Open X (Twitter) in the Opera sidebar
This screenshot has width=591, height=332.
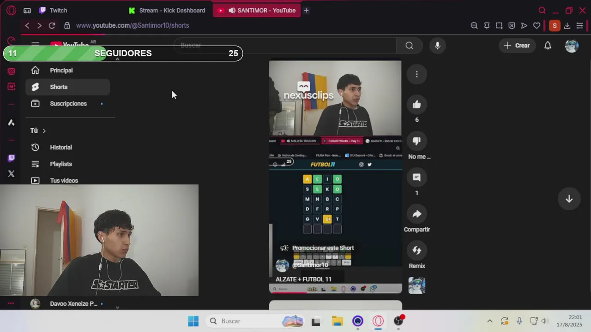[11, 174]
